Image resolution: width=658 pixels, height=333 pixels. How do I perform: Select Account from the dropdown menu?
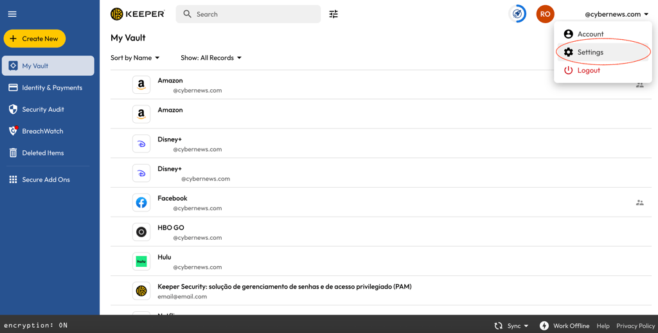[603, 34]
